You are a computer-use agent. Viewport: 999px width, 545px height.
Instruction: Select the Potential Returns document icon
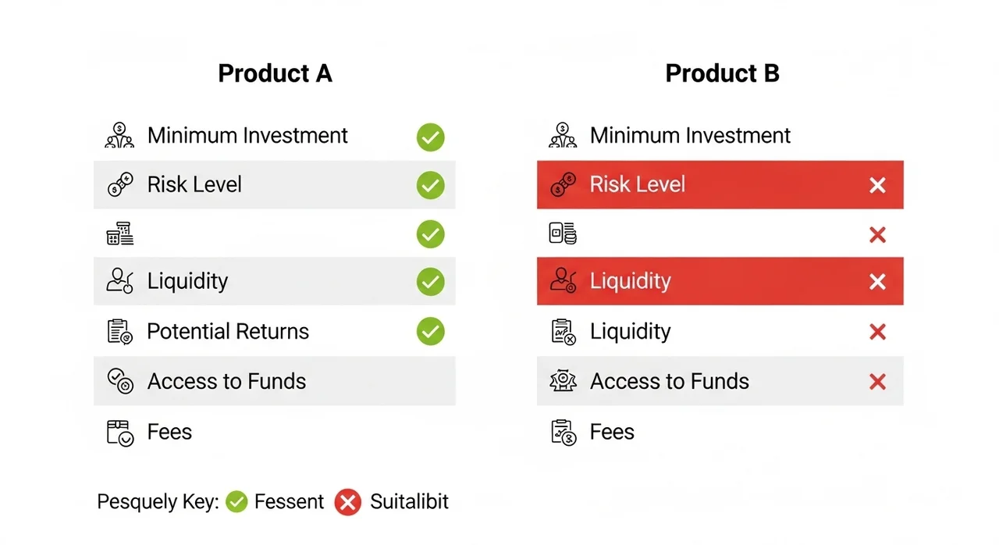(x=119, y=332)
